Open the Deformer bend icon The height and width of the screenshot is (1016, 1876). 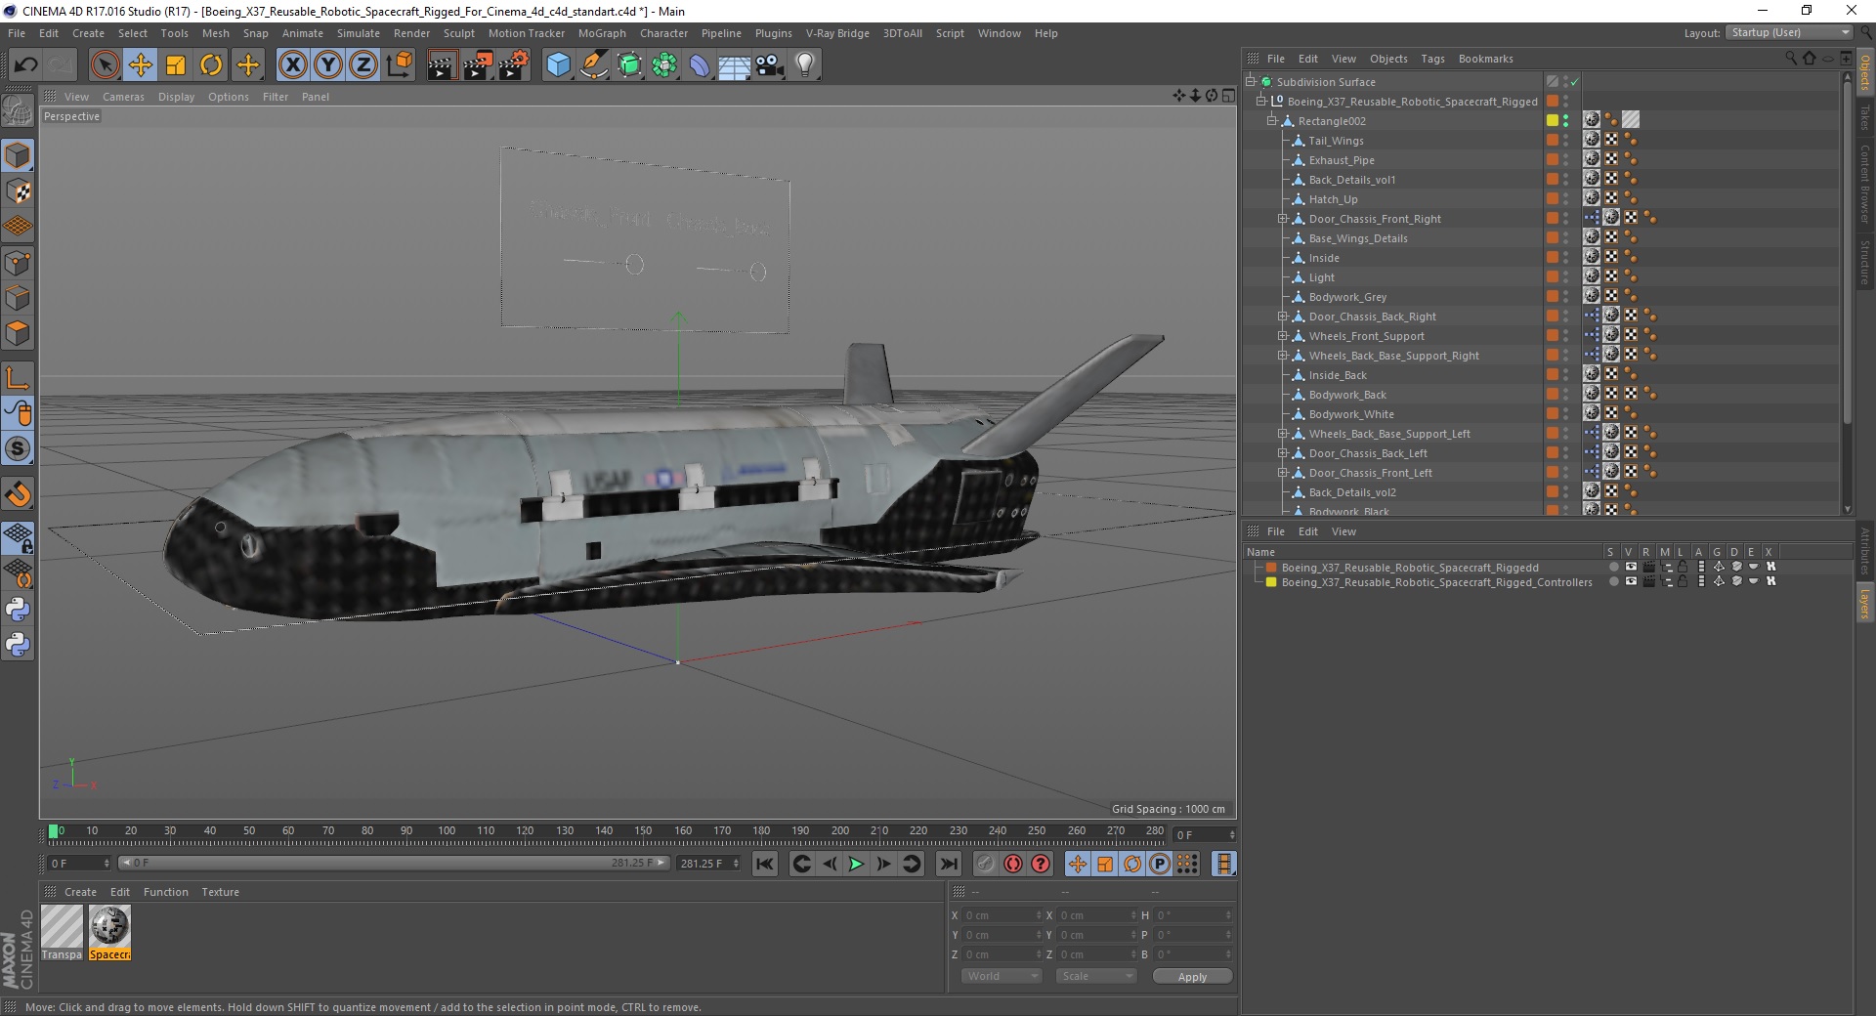point(700,65)
